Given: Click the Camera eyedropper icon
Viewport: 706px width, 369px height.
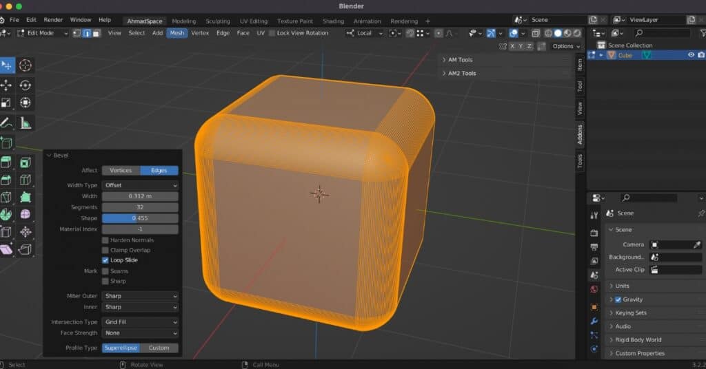Looking at the screenshot, I should (x=697, y=244).
